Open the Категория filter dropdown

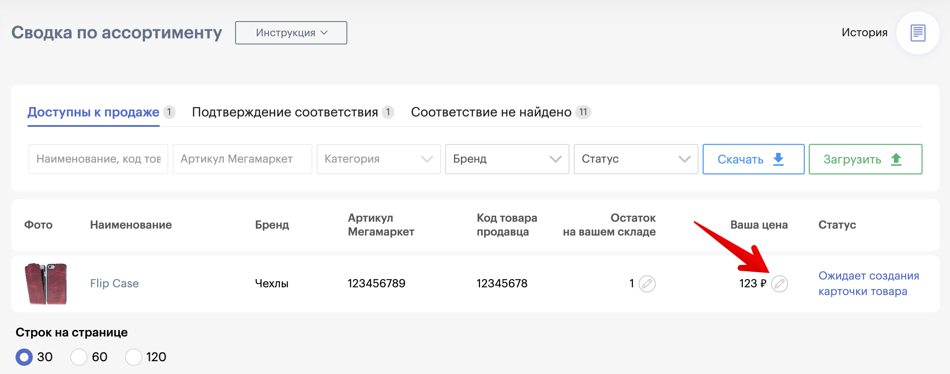pos(379,159)
